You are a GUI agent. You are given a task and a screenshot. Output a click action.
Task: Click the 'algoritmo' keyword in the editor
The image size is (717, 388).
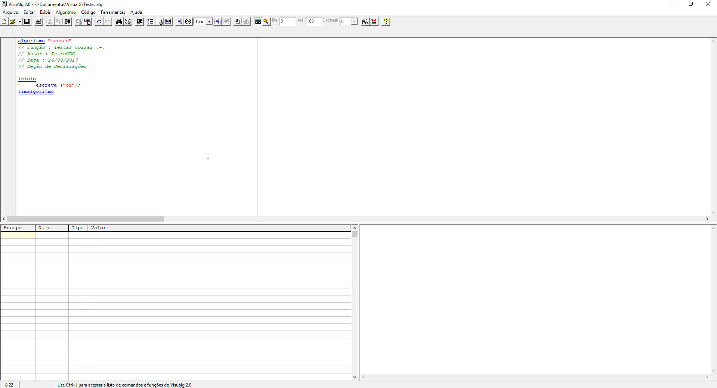pos(31,41)
